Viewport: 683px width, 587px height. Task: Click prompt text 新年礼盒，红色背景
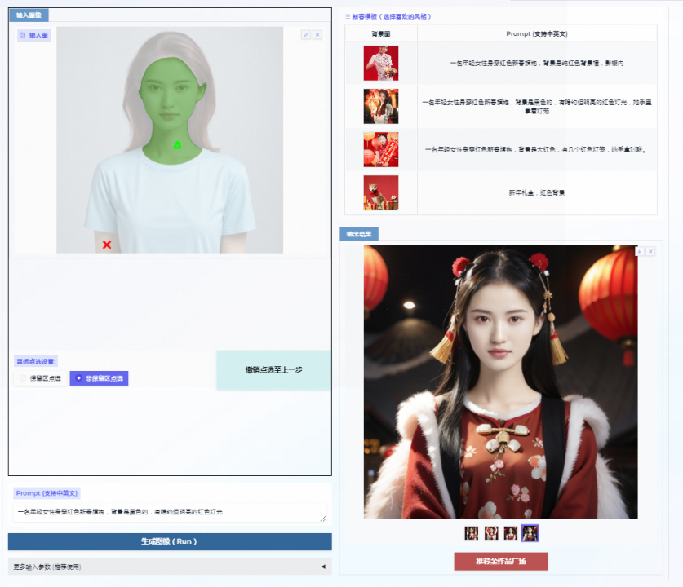point(537,192)
